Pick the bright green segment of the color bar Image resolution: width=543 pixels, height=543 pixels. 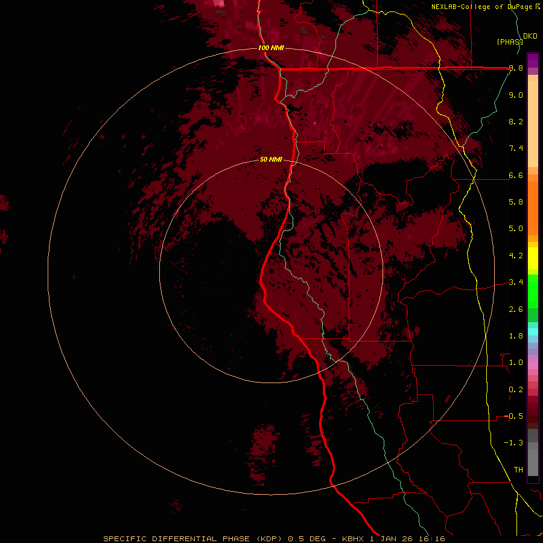(533, 291)
